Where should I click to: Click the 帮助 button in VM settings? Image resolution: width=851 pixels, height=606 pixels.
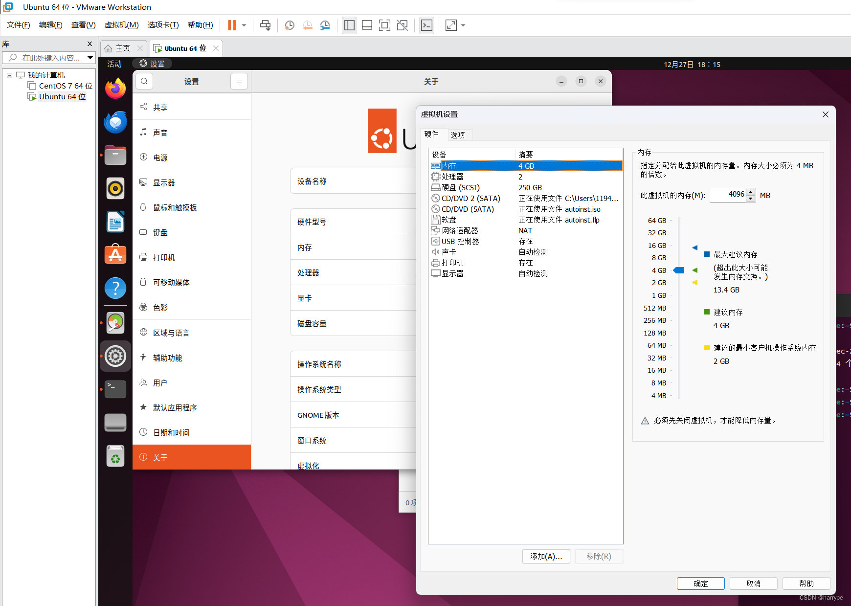(x=806, y=584)
